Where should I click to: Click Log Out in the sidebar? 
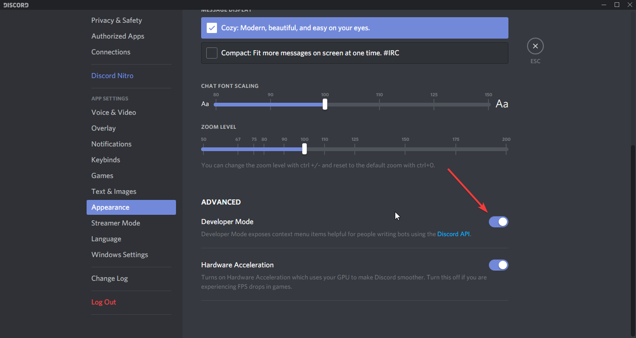coord(103,302)
